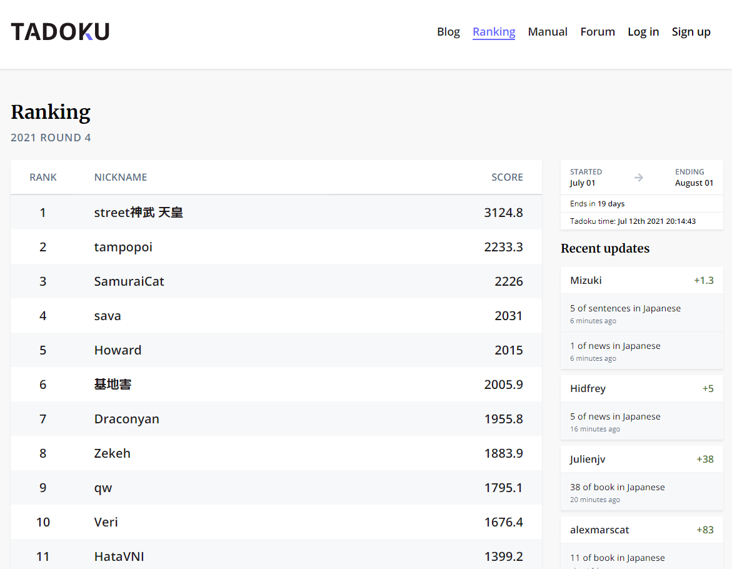Open Mizuki's recent update
The height and width of the screenshot is (569, 732).
pyautogui.click(x=586, y=280)
